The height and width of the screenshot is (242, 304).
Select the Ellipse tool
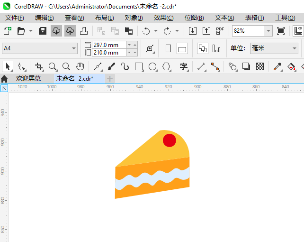(152, 66)
